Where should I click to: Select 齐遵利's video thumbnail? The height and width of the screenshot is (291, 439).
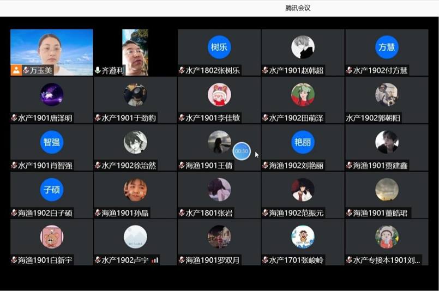pos(135,52)
